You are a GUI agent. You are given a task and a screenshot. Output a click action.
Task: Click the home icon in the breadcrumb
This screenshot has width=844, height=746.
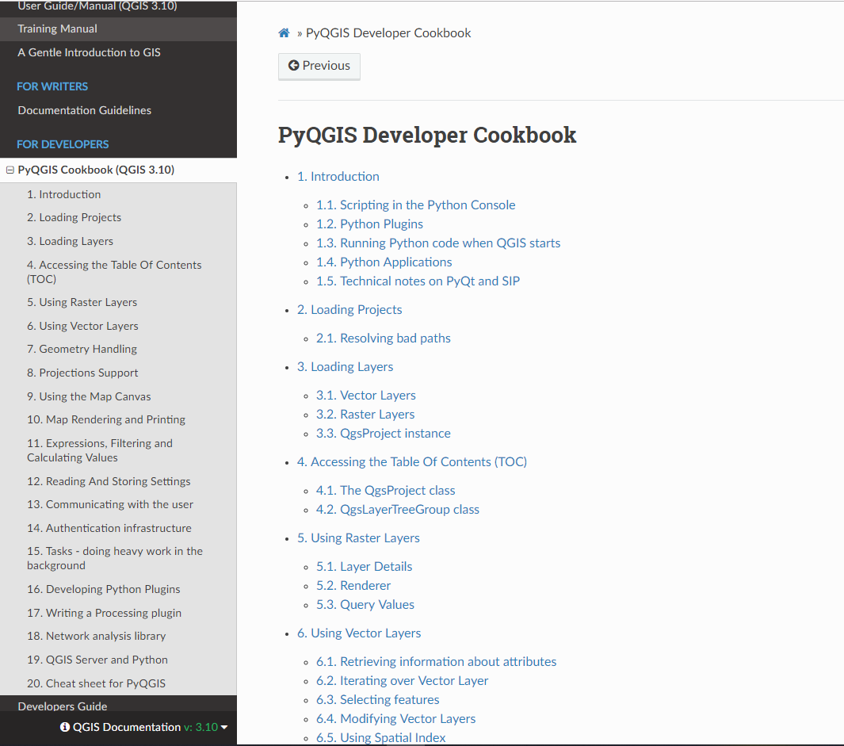(284, 33)
